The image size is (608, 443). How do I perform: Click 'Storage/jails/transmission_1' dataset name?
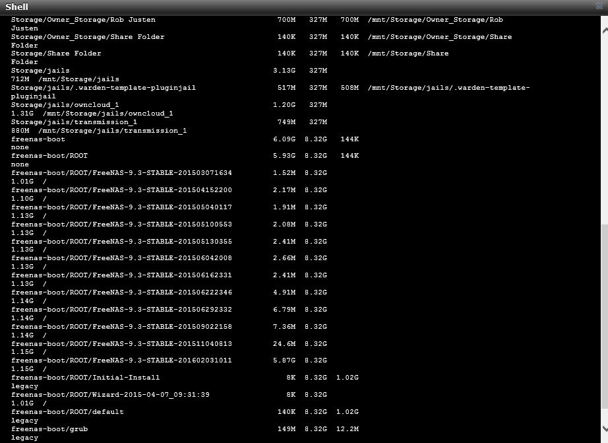(74, 122)
